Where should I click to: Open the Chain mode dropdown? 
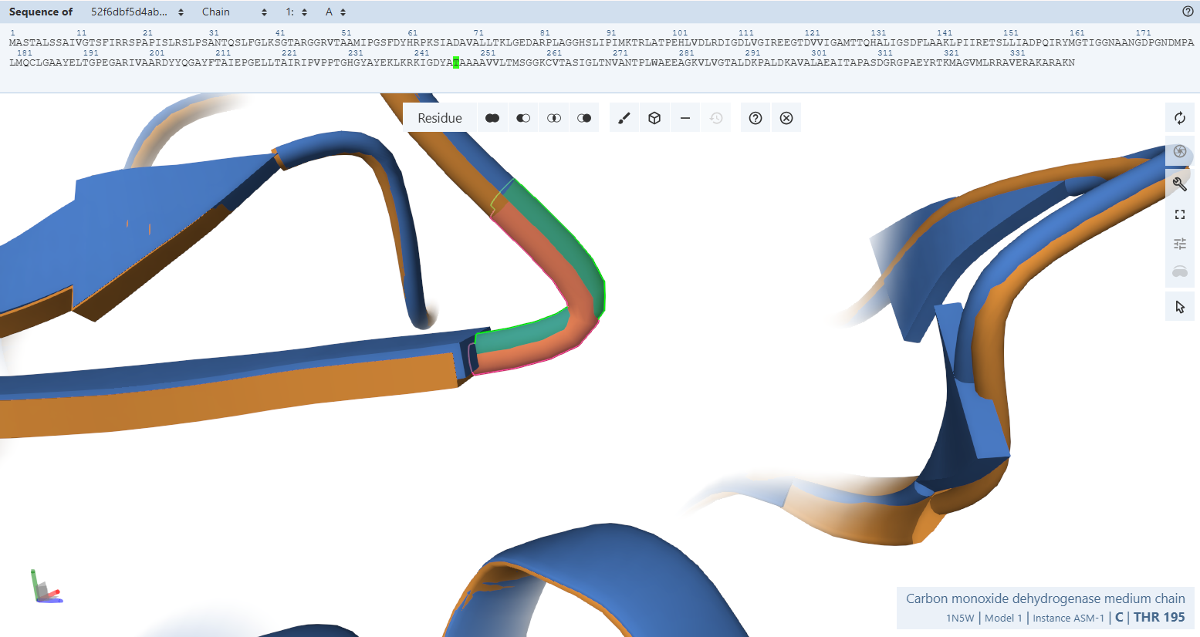(235, 12)
